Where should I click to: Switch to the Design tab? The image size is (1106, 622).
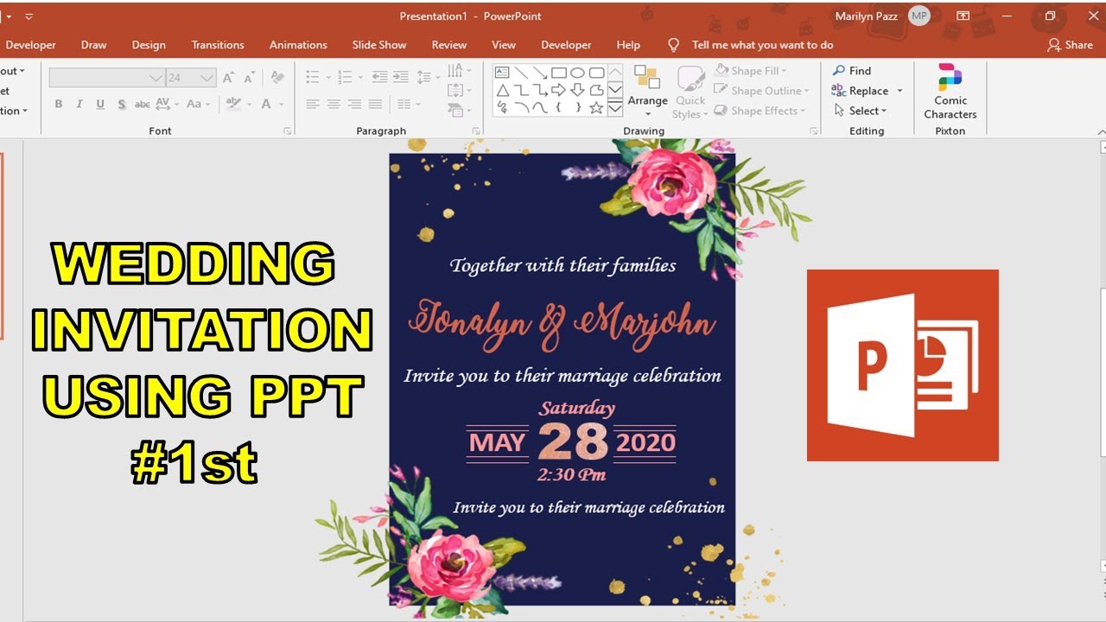click(149, 45)
